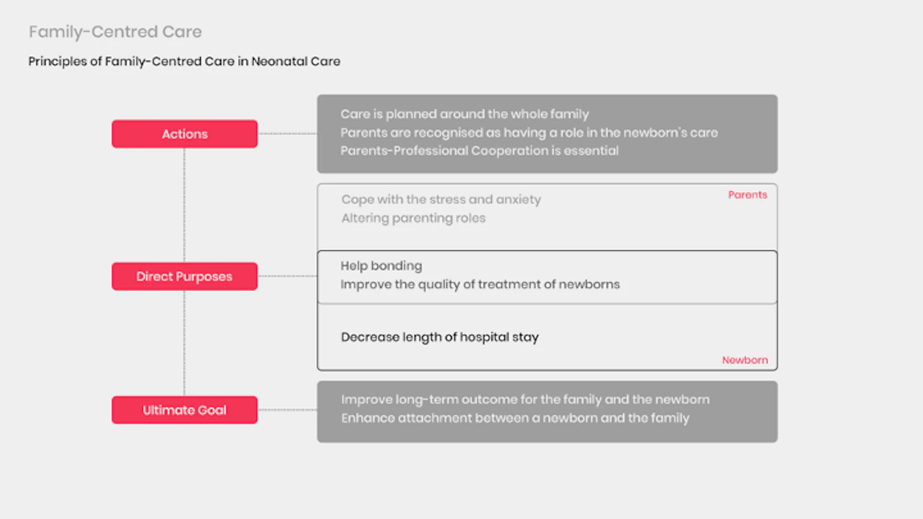Image resolution: width=923 pixels, height=519 pixels.
Task: Click 'Parents-Professional Cooperation is essential' line
Action: point(479,151)
